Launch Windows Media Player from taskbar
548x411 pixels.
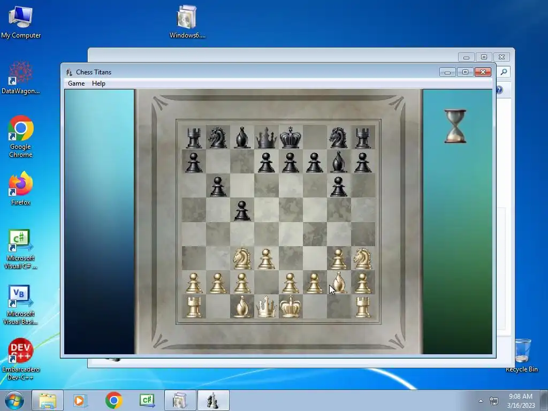pos(80,400)
